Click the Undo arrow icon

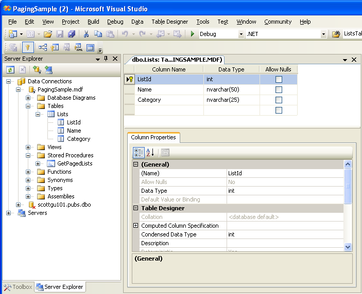pyautogui.click(x=125, y=34)
